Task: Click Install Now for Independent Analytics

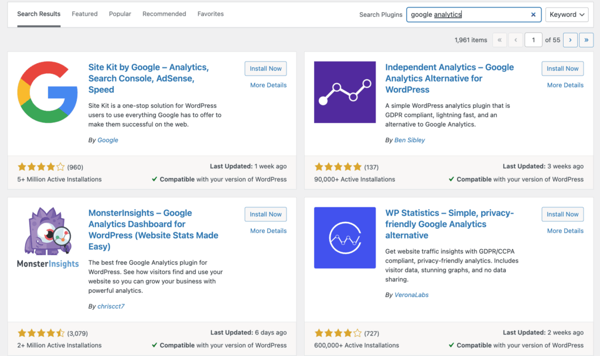Action: (x=562, y=69)
